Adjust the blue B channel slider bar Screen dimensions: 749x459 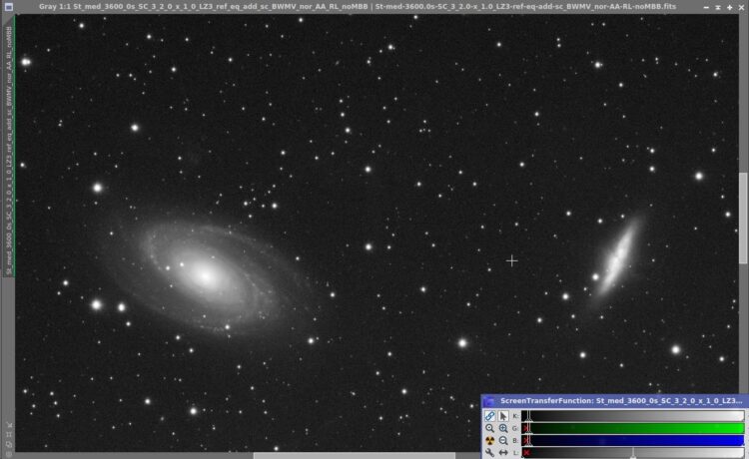(633, 440)
